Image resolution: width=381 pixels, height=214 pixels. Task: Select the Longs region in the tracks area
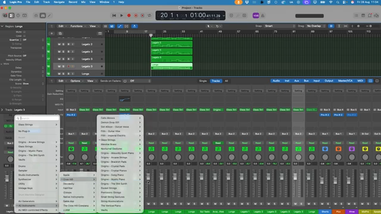[171, 66]
